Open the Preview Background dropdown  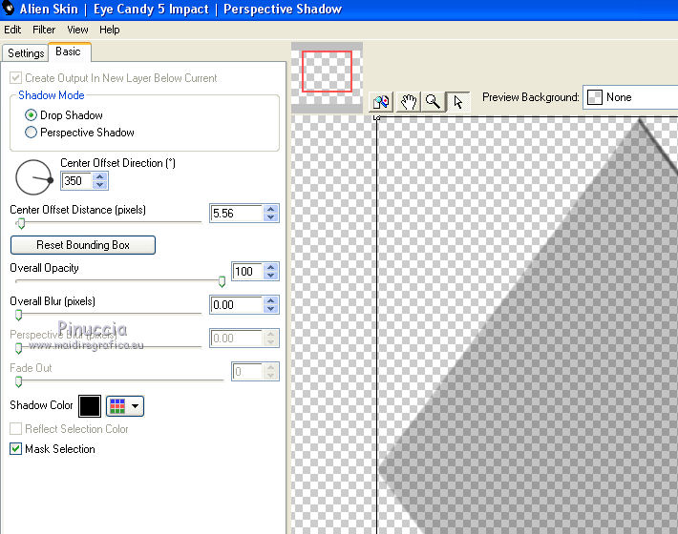(630, 97)
